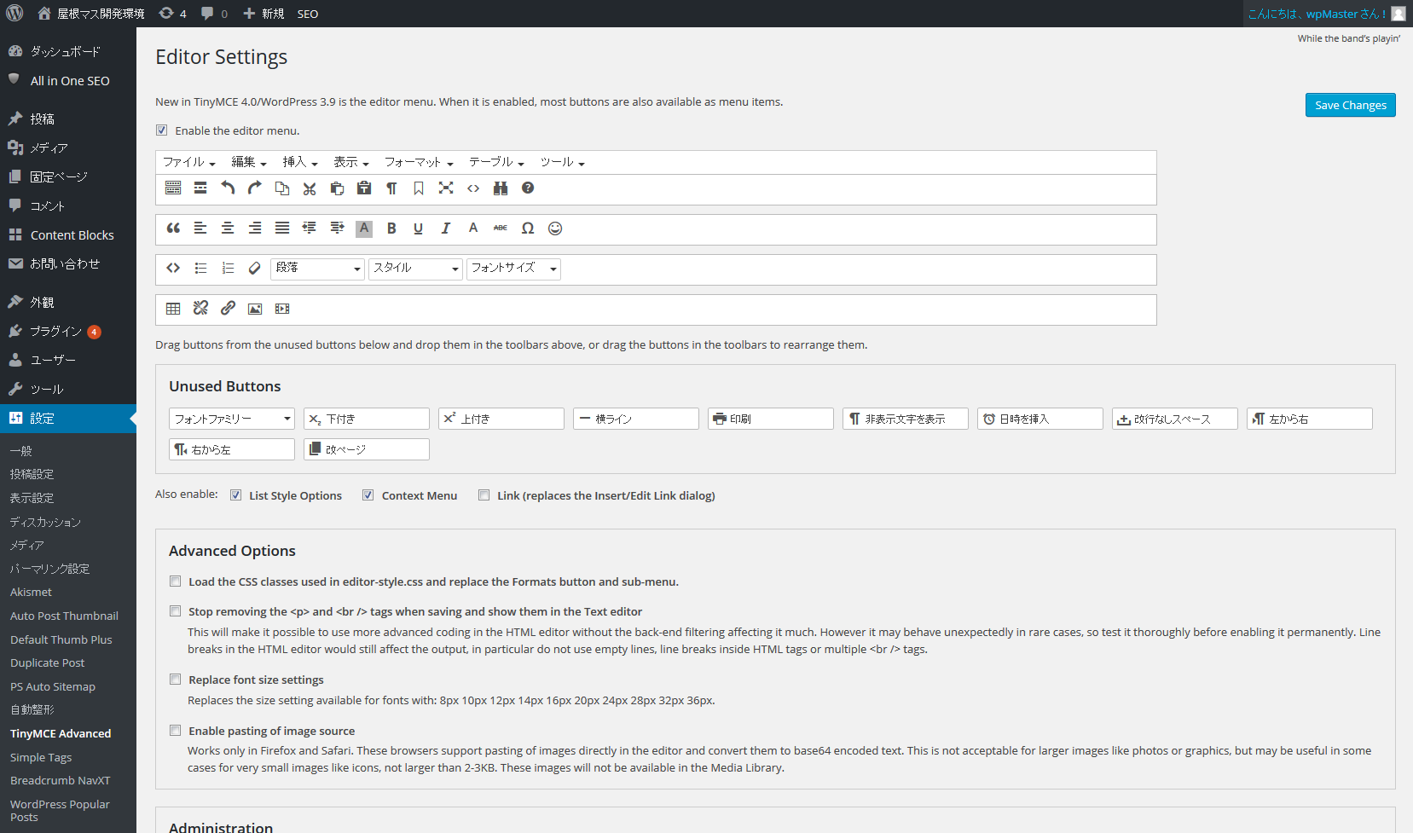
Task: Click the Insert table grid icon
Action: (x=173, y=309)
